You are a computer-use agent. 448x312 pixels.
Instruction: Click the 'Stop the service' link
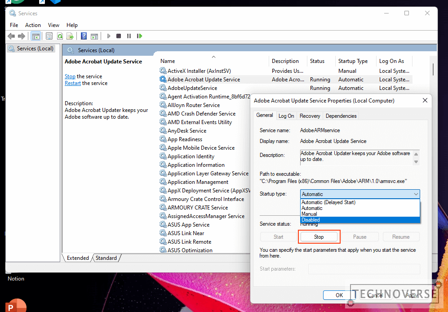(70, 76)
